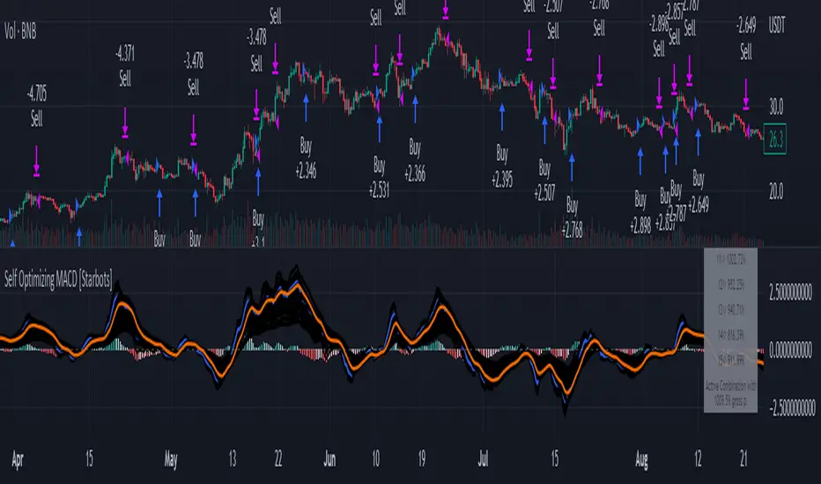821x484 pixels.
Task: Click the 30.0 level on price axis
Action: (x=776, y=107)
